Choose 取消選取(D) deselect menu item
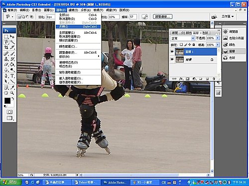The image size is (249, 186). tap(78, 19)
